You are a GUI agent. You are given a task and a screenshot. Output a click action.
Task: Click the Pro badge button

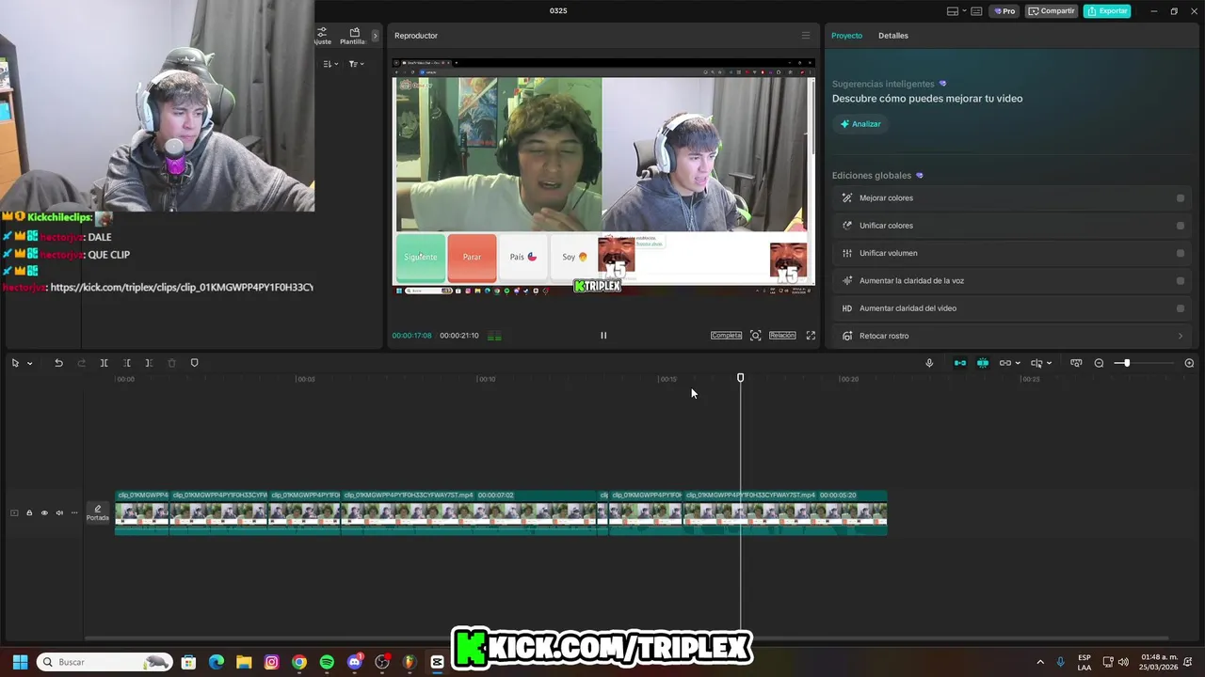point(1004,11)
